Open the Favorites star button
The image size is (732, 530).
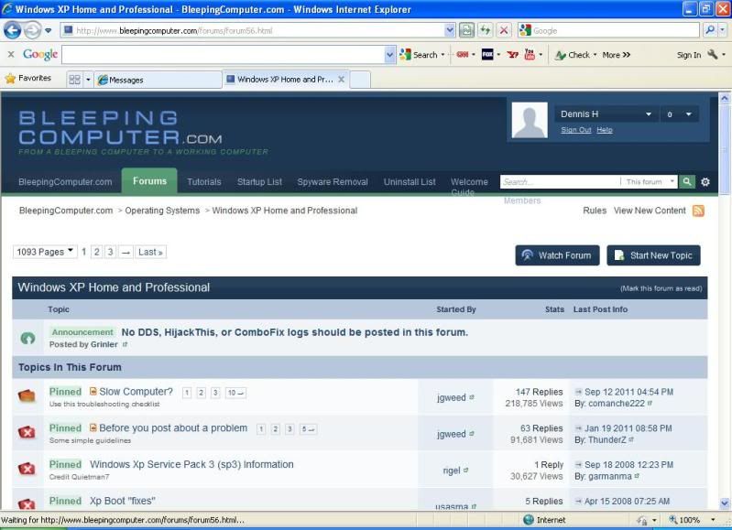coord(28,79)
